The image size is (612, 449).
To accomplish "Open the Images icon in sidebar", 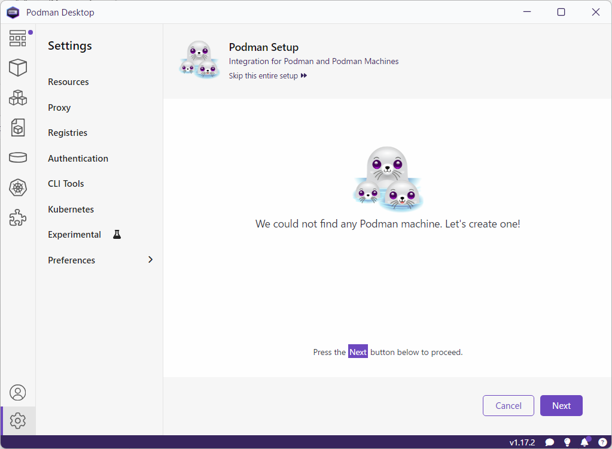I will (x=18, y=128).
